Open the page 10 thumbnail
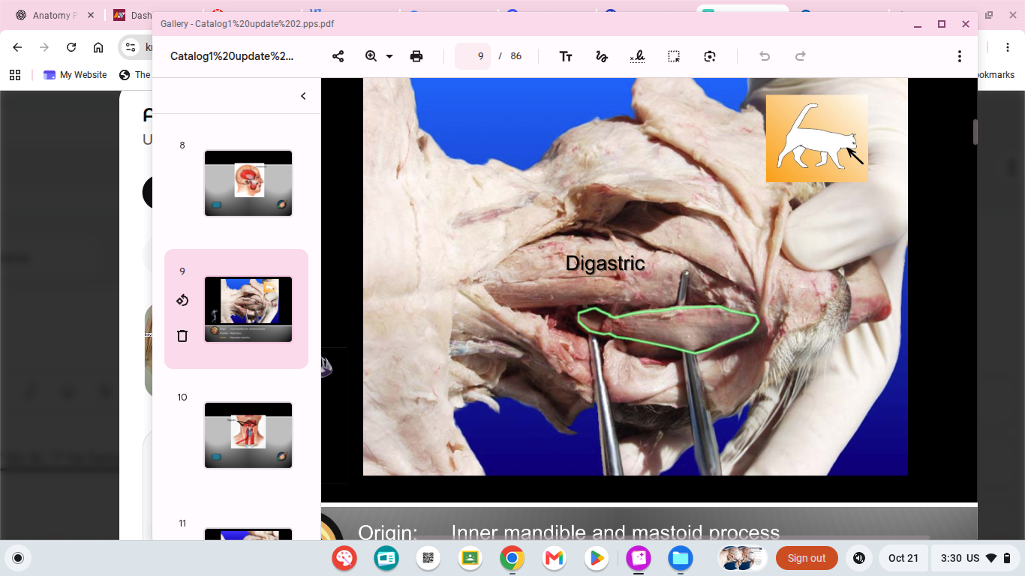 tap(248, 436)
